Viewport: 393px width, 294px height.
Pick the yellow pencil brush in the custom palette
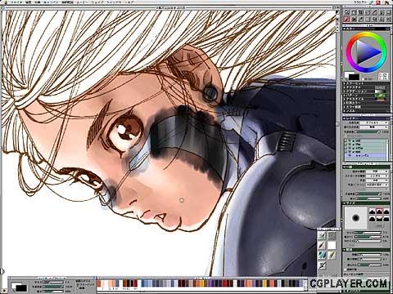tap(332, 255)
